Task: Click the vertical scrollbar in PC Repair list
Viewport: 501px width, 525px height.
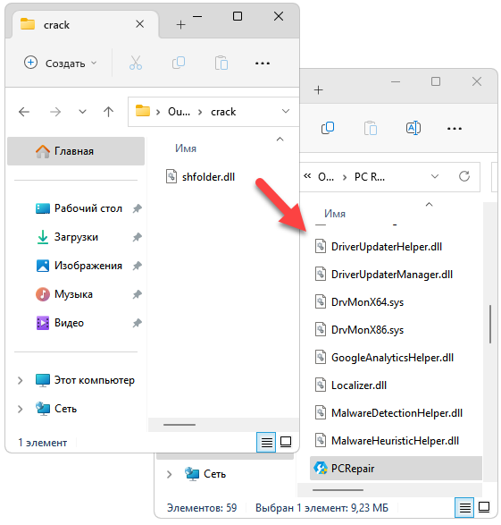Action: [490, 324]
